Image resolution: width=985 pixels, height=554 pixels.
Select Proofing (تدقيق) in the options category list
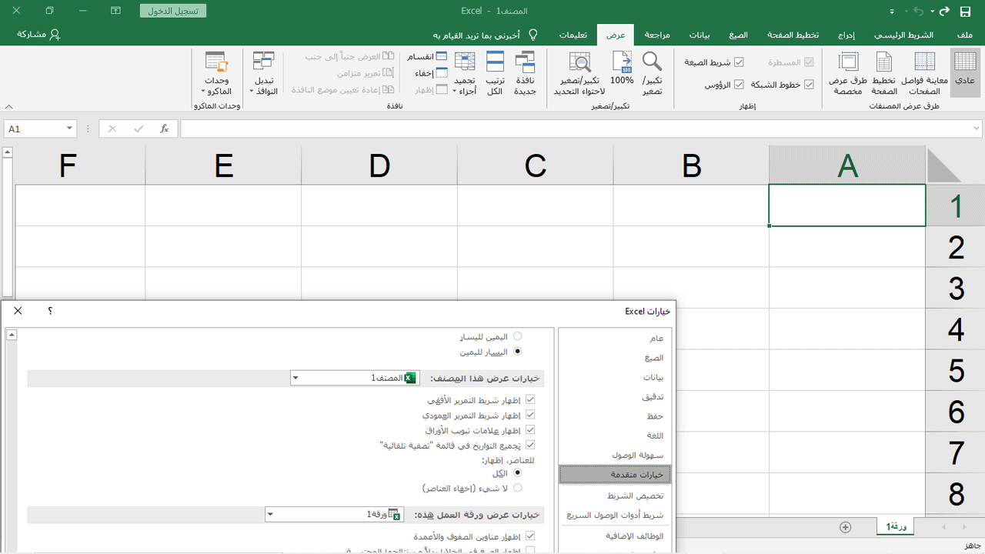[615, 396]
